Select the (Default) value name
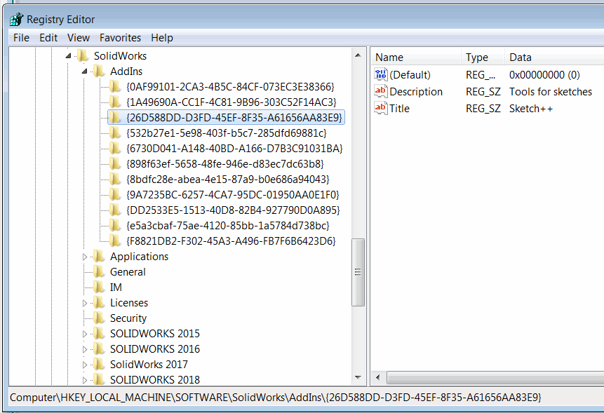Screen dimensions: 604x413 tap(410, 74)
